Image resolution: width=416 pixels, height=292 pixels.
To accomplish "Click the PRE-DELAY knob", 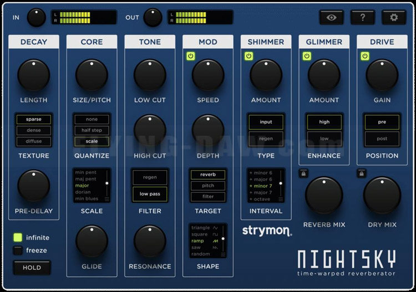I will point(34,186).
